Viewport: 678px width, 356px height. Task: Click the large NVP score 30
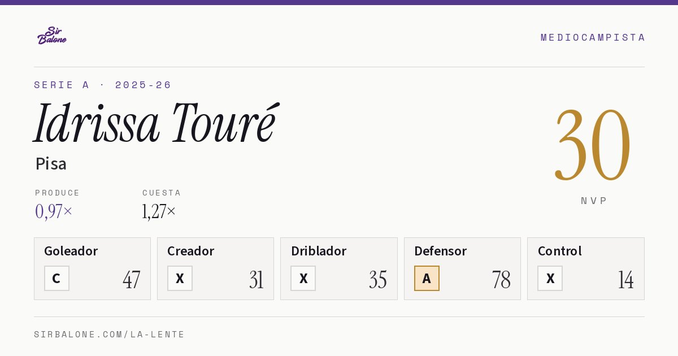tap(593, 144)
